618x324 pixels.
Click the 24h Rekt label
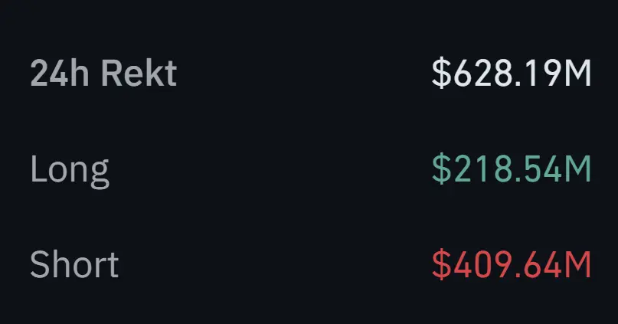tap(103, 74)
